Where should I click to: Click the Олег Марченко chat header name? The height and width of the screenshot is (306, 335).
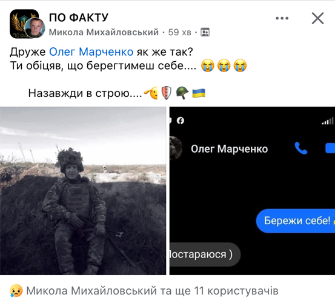[229, 149]
